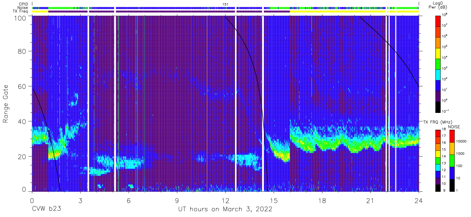471x217 pixels.
Task: Click the Range Gate tick label 60
Action: [x=22, y=86]
